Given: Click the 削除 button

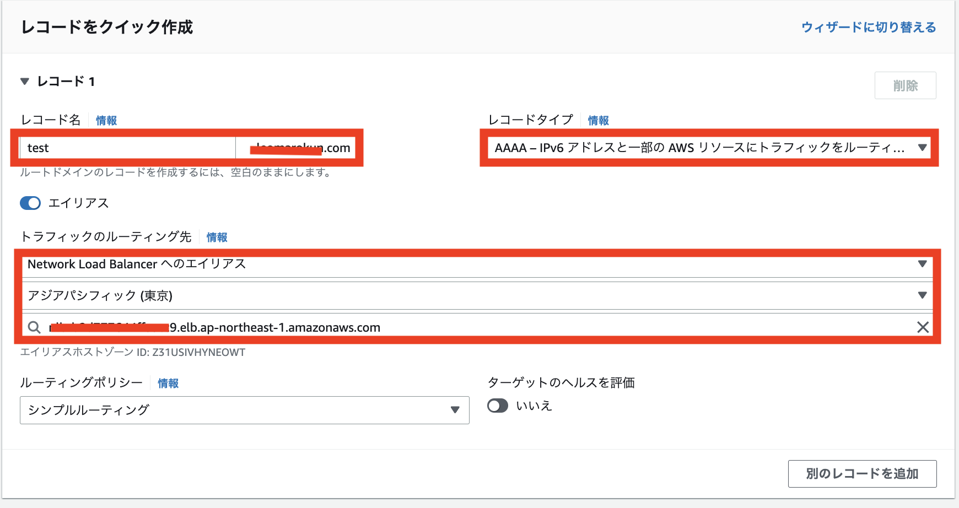Looking at the screenshot, I should (906, 85).
